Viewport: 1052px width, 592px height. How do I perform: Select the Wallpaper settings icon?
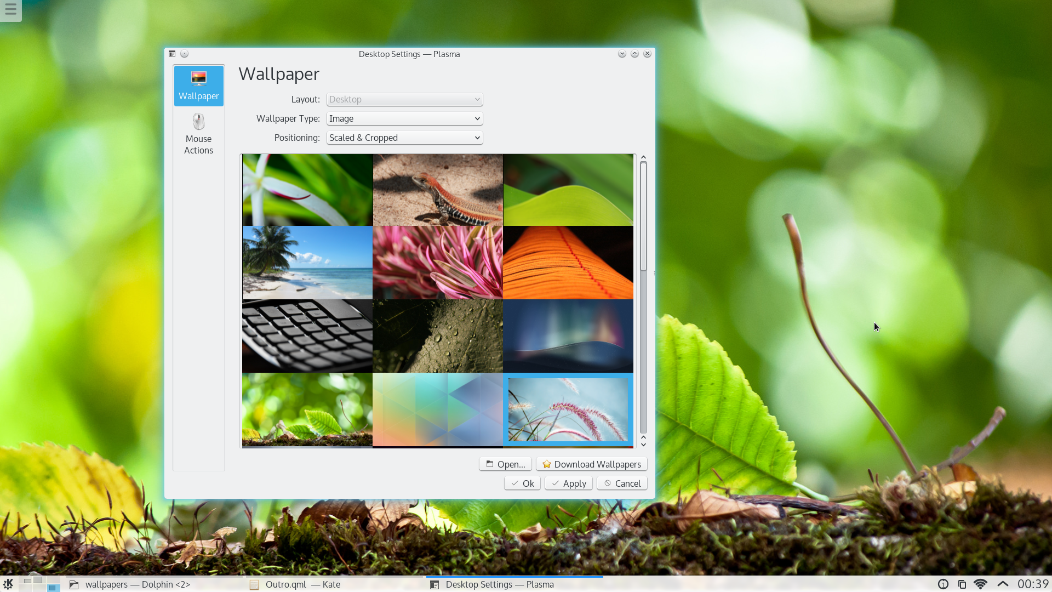[199, 84]
